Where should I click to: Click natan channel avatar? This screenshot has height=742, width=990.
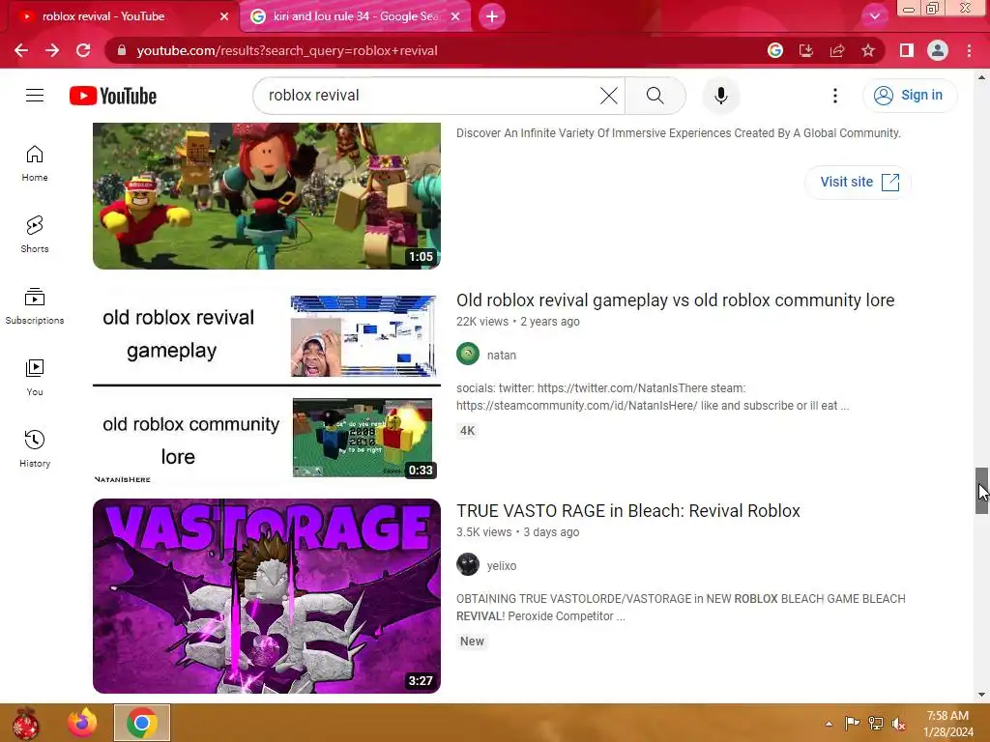(x=468, y=354)
